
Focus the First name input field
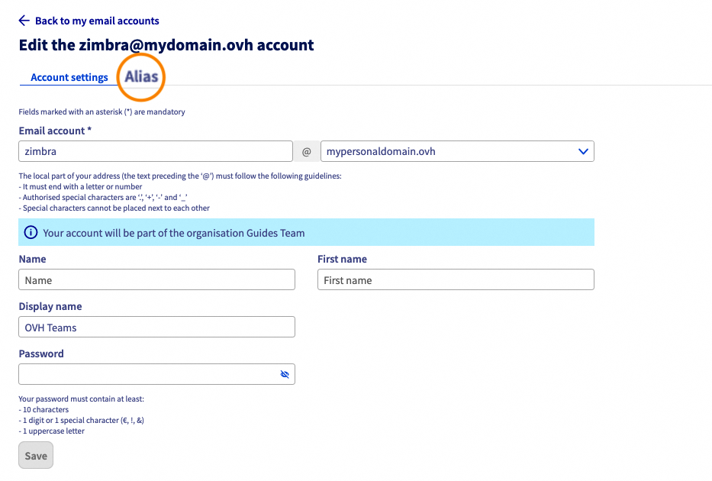coord(456,280)
